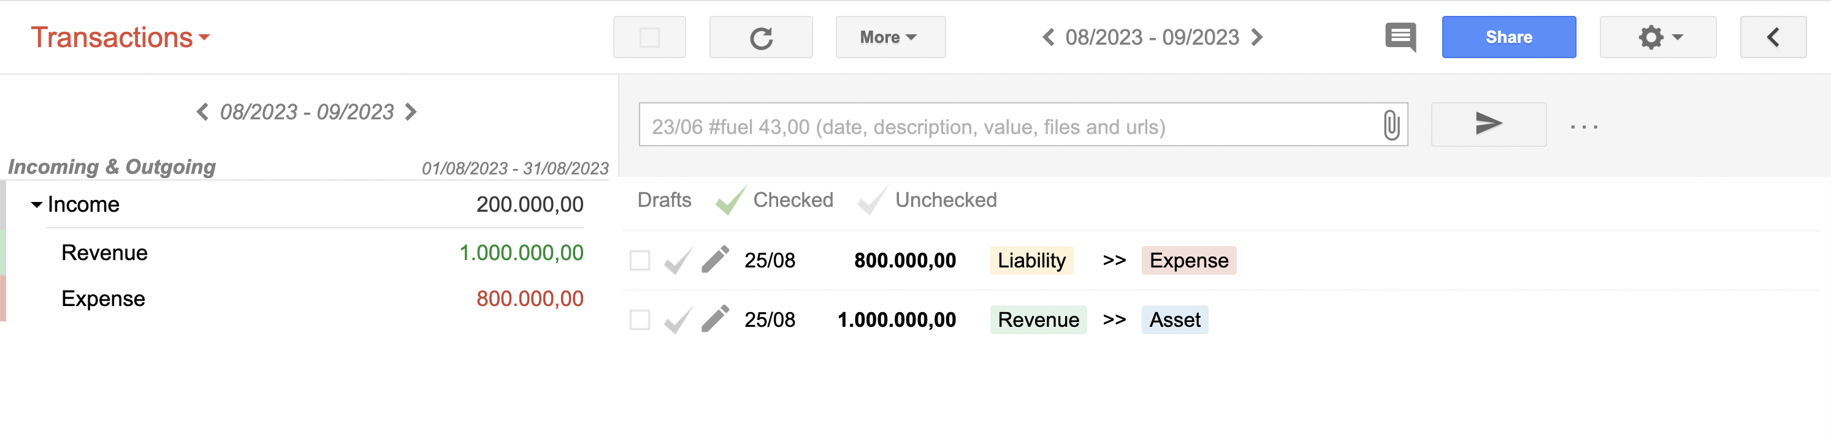Advance to the next period with the arrow
Screen dimensions: 1831x437
coord(1258,37)
